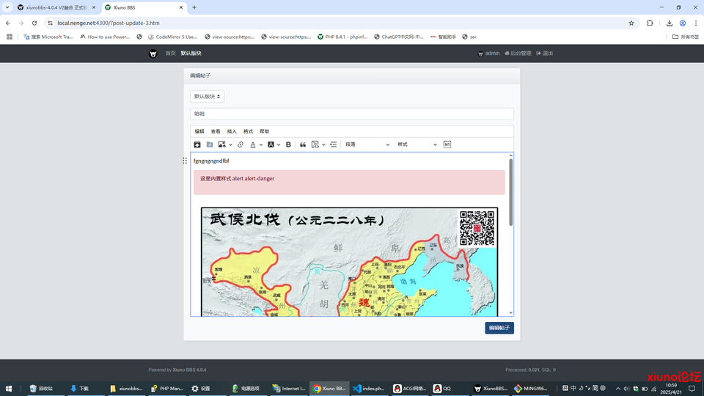Open the 样式 styles dropdown
This screenshot has height=396, width=704.
coord(417,144)
